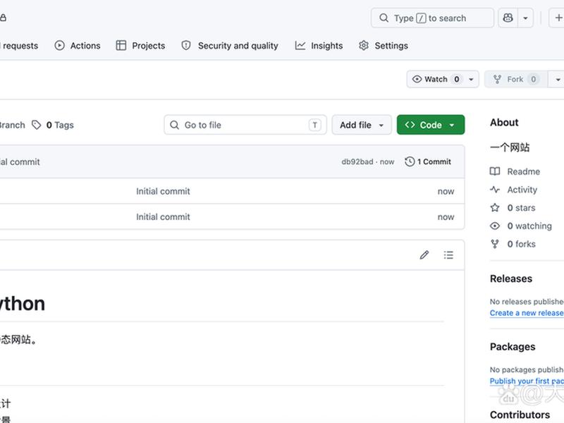View 0 forks list
This screenshot has width=564, height=423.
click(521, 244)
